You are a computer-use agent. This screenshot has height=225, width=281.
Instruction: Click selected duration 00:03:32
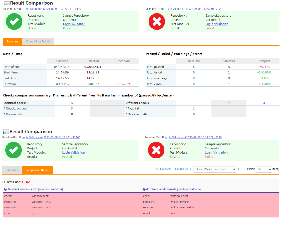point(93,84)
